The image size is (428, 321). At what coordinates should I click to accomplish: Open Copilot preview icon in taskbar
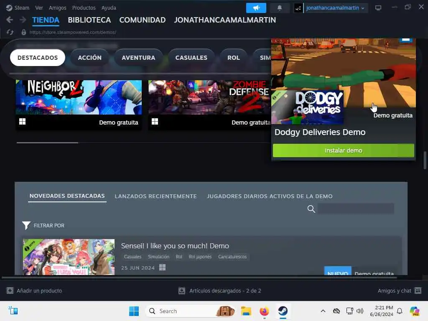click(415, 311)
